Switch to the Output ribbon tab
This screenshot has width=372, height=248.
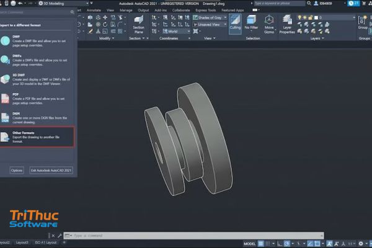pyautogui.click(x=143, y=10)
